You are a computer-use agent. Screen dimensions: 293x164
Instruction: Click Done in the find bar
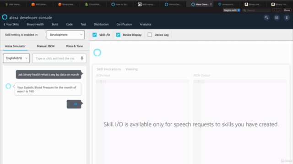pyautogui.click(x=287, y=10)
